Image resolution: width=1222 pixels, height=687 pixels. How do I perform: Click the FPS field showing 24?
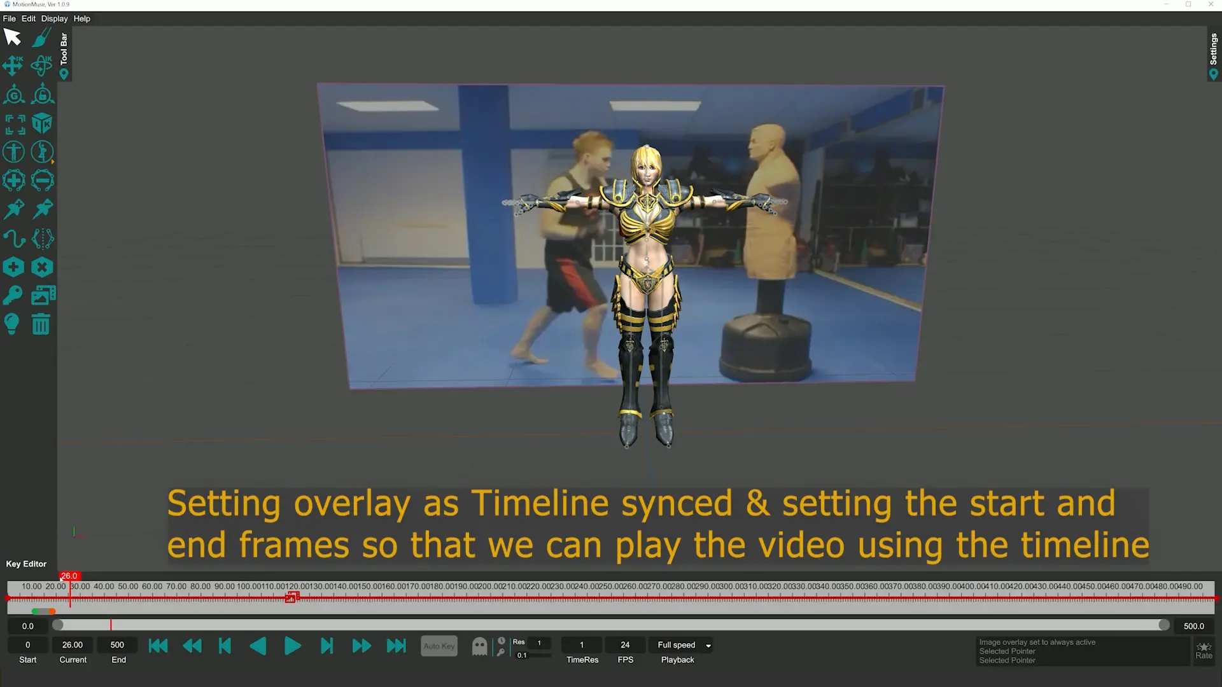tap(625, 645)
